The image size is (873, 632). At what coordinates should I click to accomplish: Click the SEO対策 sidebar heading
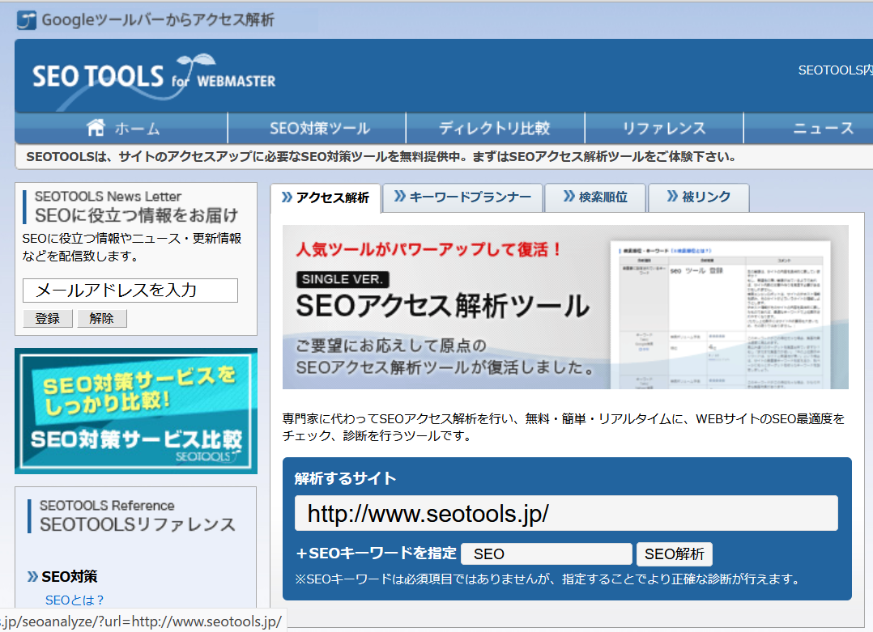pos(70,576)
